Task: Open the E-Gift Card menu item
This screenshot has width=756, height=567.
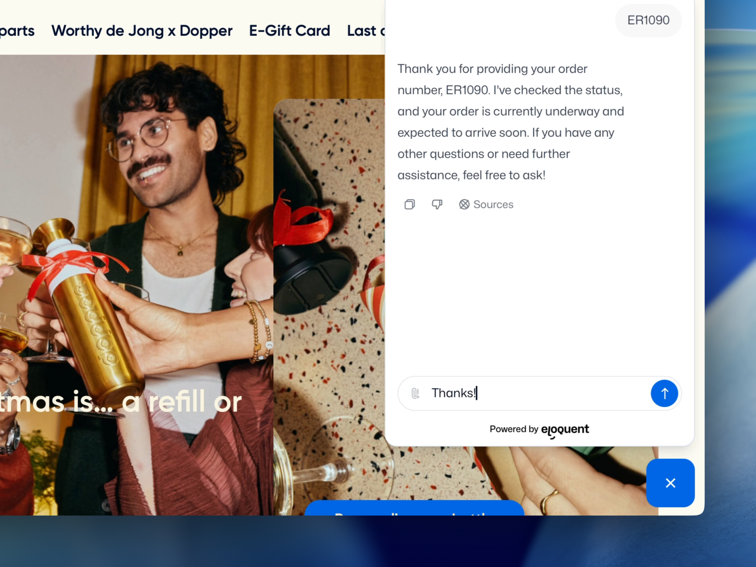Action: [289, 31]
